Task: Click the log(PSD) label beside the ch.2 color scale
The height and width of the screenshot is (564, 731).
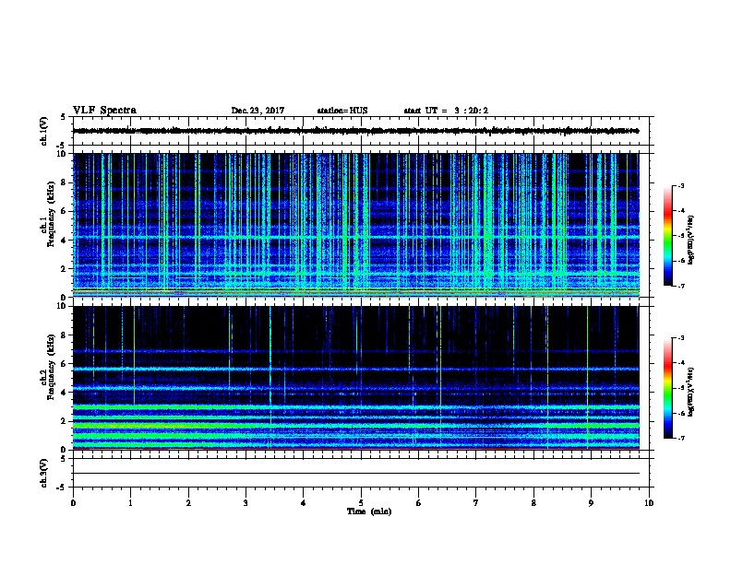Action: coord(691,393)
